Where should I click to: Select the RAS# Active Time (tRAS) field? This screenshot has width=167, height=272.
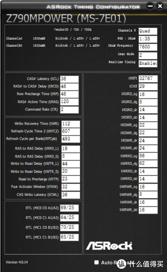click(69, 102)
